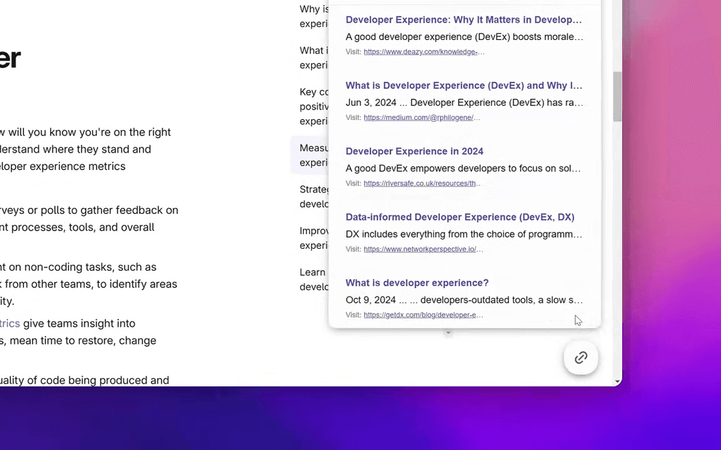Jump to the 'Improv…' contents entry
The width and height of the screenshot is (721, 450).
[312, 238]
